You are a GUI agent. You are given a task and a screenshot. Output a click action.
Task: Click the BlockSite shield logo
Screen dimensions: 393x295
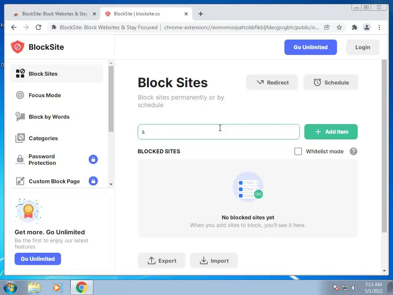pyautogui.click(x=18, y=47)
